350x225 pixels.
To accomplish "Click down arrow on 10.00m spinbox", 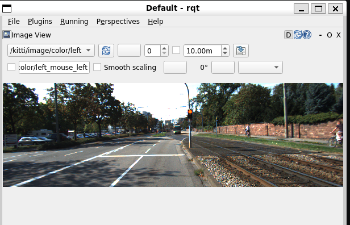I will [225, 53].
